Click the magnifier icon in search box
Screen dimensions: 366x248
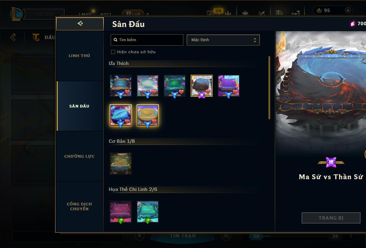115,40
